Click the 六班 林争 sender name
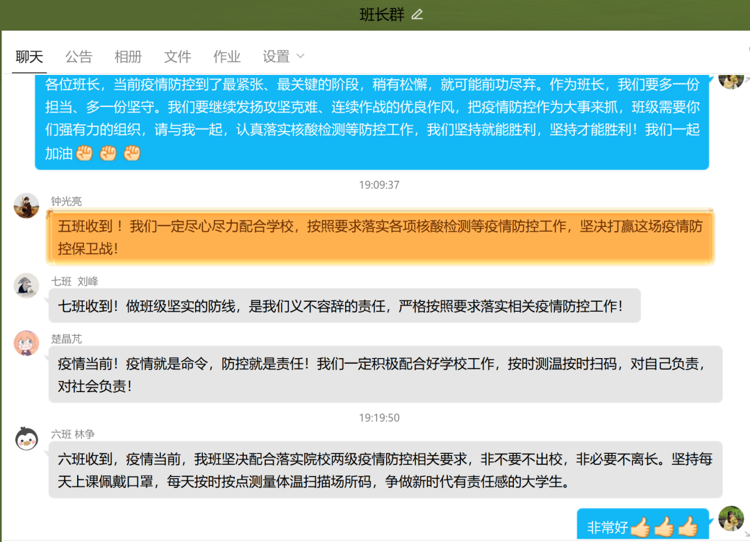 click(x=73, y=434)
